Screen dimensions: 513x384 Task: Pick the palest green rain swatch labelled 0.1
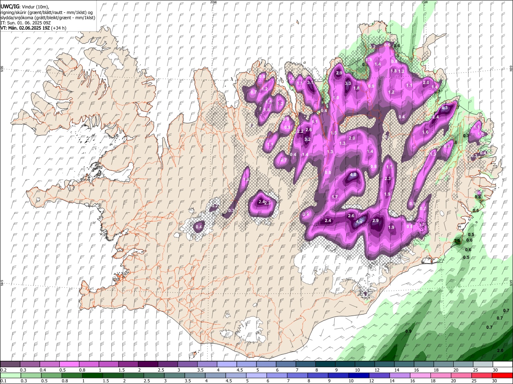(x=10, y=376)
